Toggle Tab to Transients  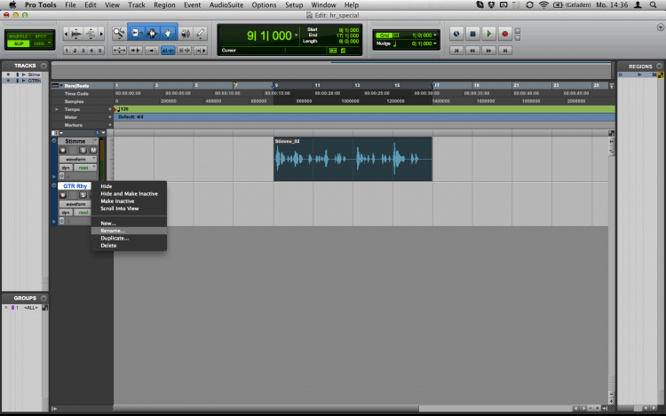click(136, 50)
